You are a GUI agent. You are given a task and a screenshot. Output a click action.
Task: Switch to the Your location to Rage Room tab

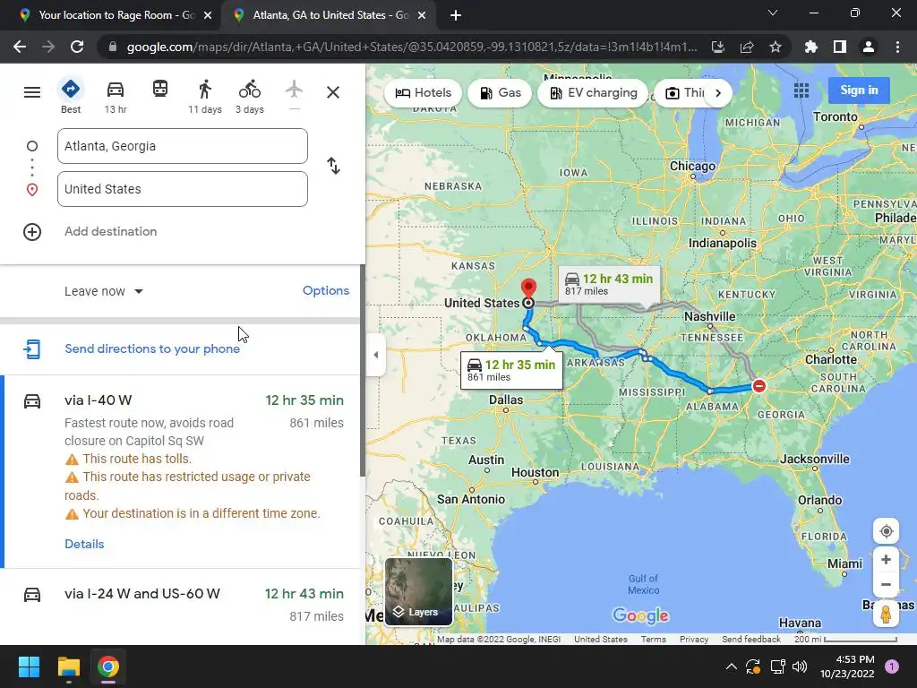pyautogui.click(x=116, y=15)
